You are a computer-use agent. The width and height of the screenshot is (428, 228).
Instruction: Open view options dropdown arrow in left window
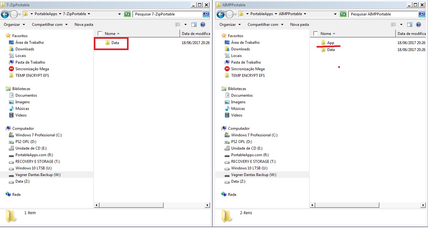coord(185,25)
